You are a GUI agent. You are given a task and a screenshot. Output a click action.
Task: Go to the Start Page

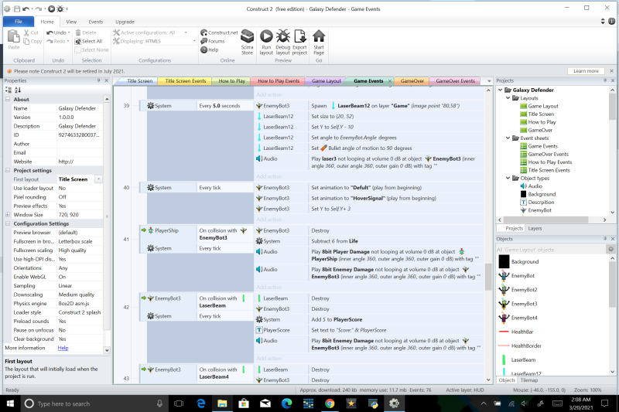tap(319, 42)
